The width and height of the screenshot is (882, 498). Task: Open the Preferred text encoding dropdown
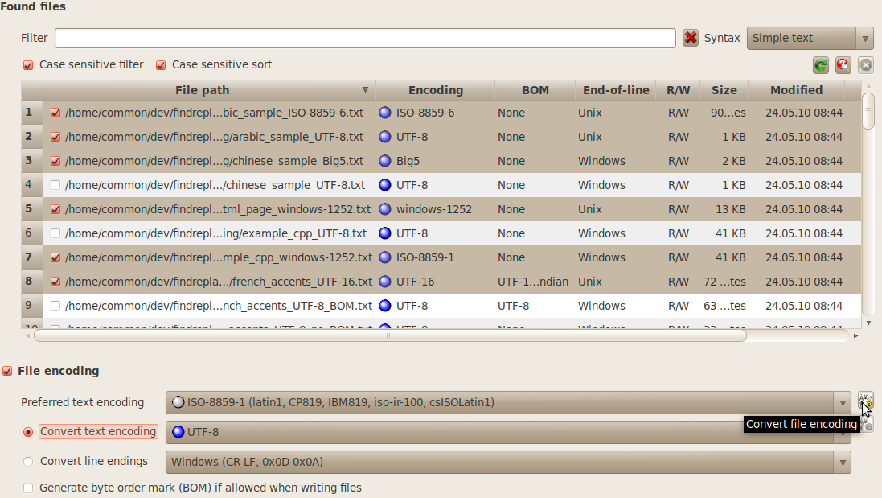pos(508,402)
